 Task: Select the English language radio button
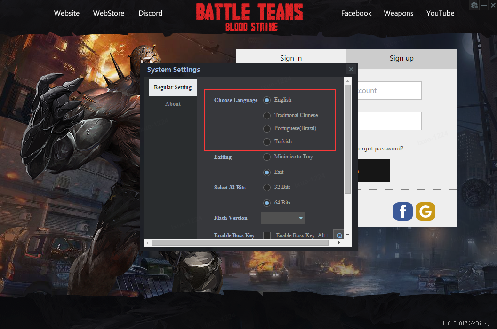click(x=266, y=100)
